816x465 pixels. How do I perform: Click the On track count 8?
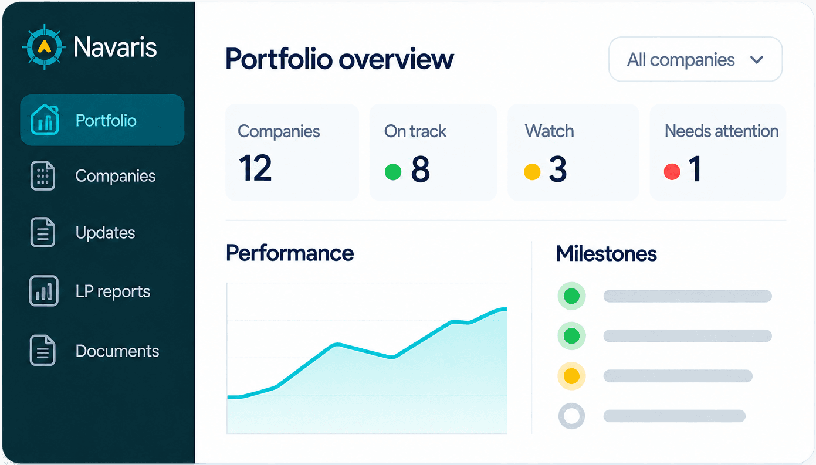[421, 169]
